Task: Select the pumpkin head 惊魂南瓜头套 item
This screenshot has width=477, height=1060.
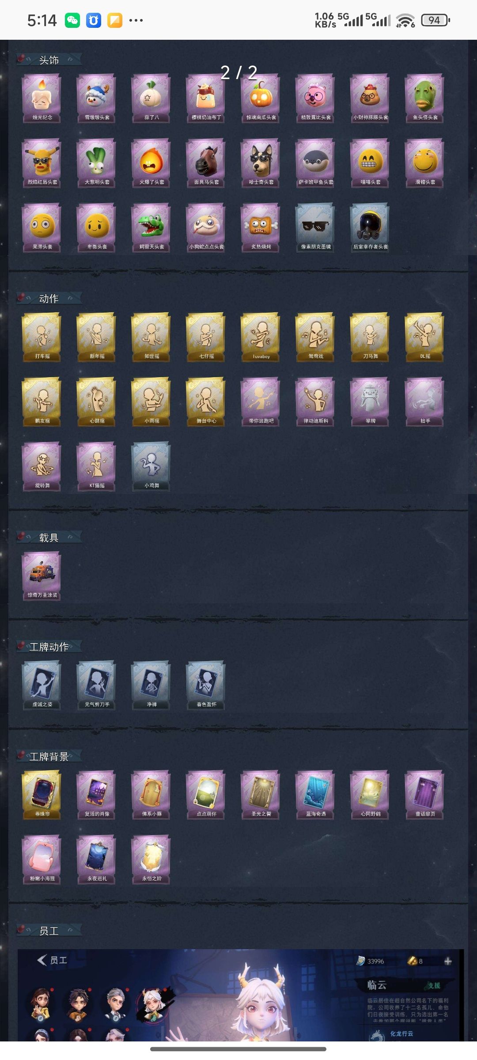Action: pyautogui.click(x=261, y=98)
